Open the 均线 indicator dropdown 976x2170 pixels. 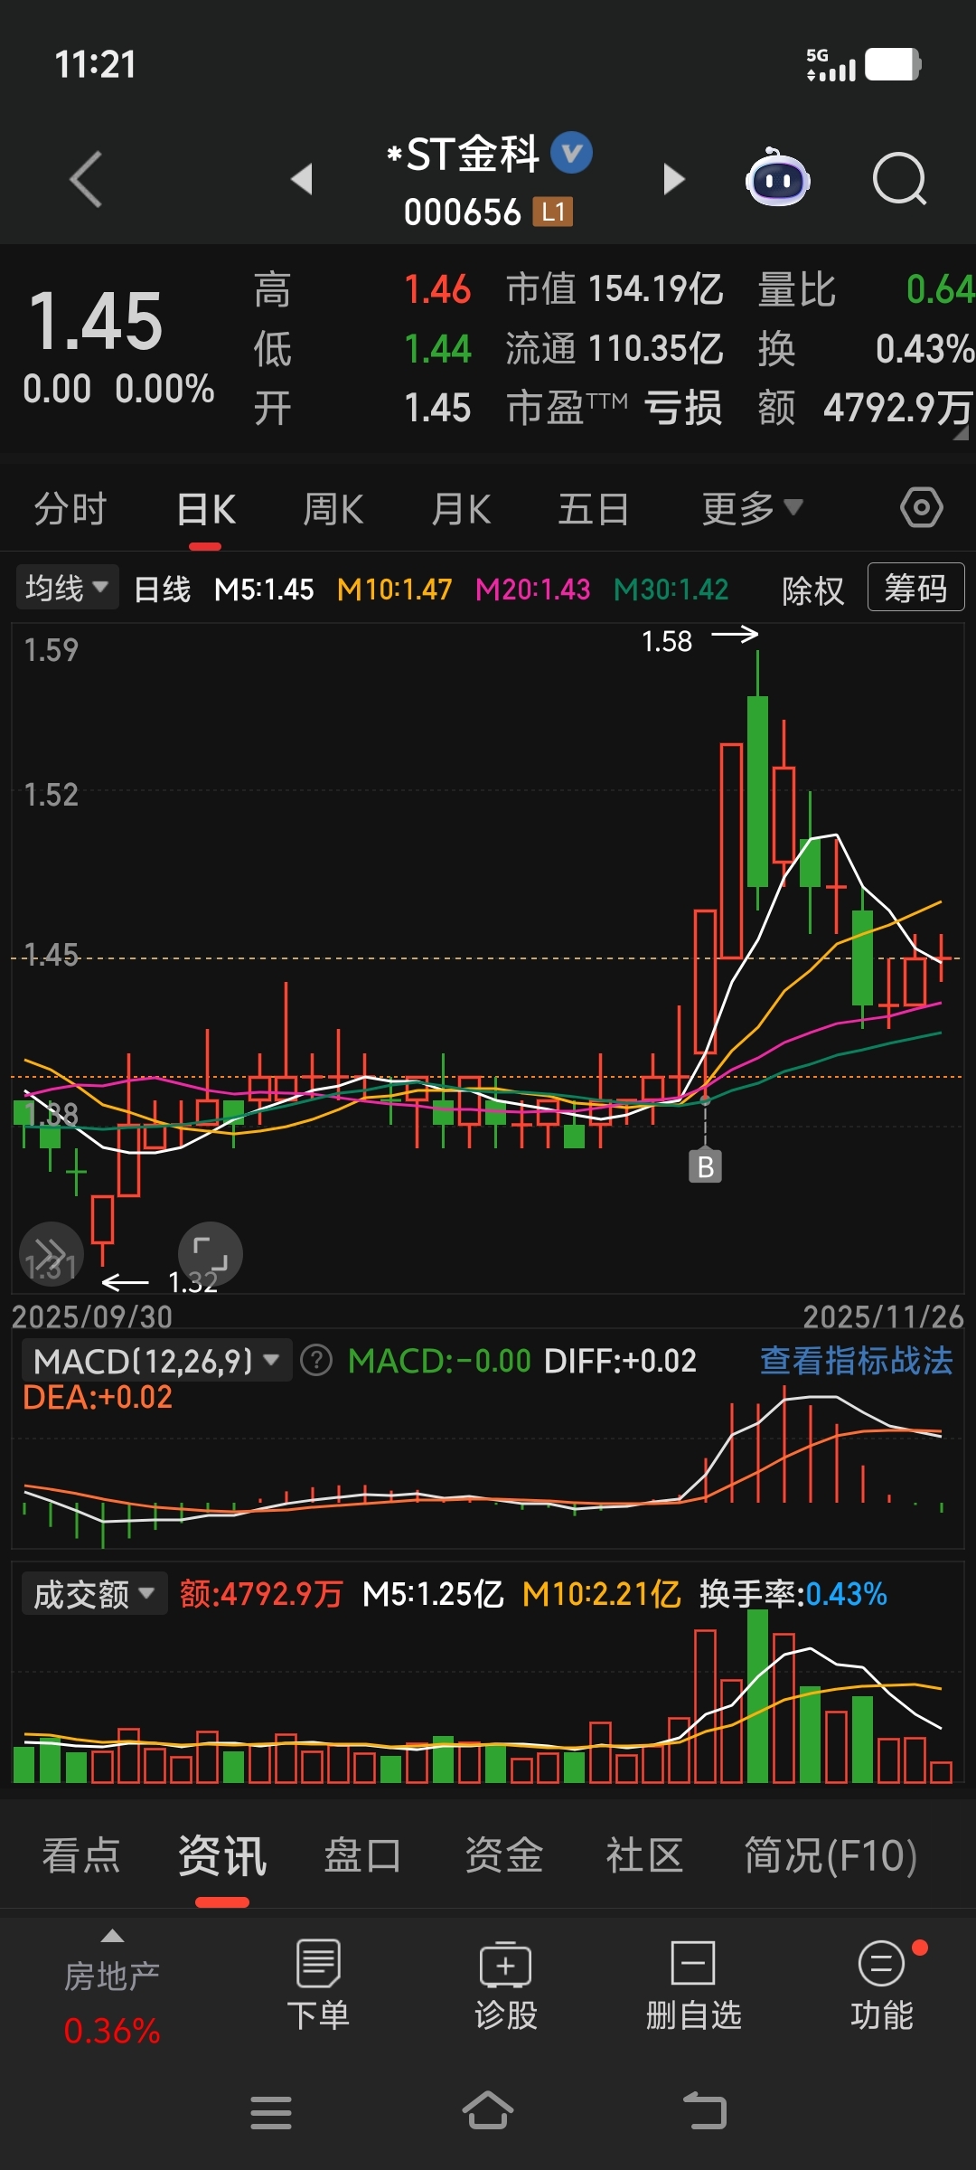(67, 589)
